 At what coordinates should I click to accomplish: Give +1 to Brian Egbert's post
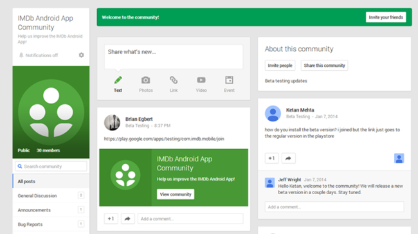(111, 219)
